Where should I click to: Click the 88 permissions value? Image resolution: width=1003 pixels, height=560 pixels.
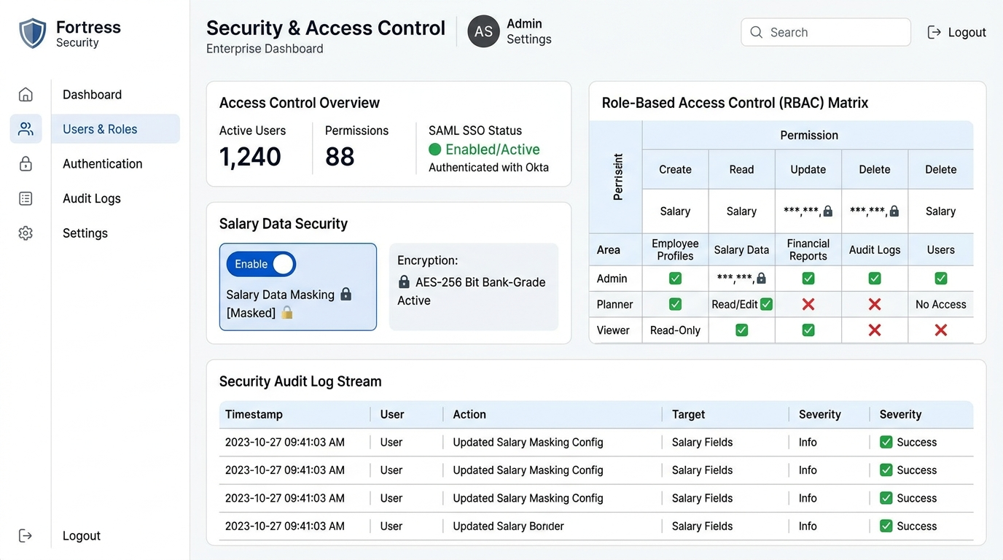(x=340, y=157)
